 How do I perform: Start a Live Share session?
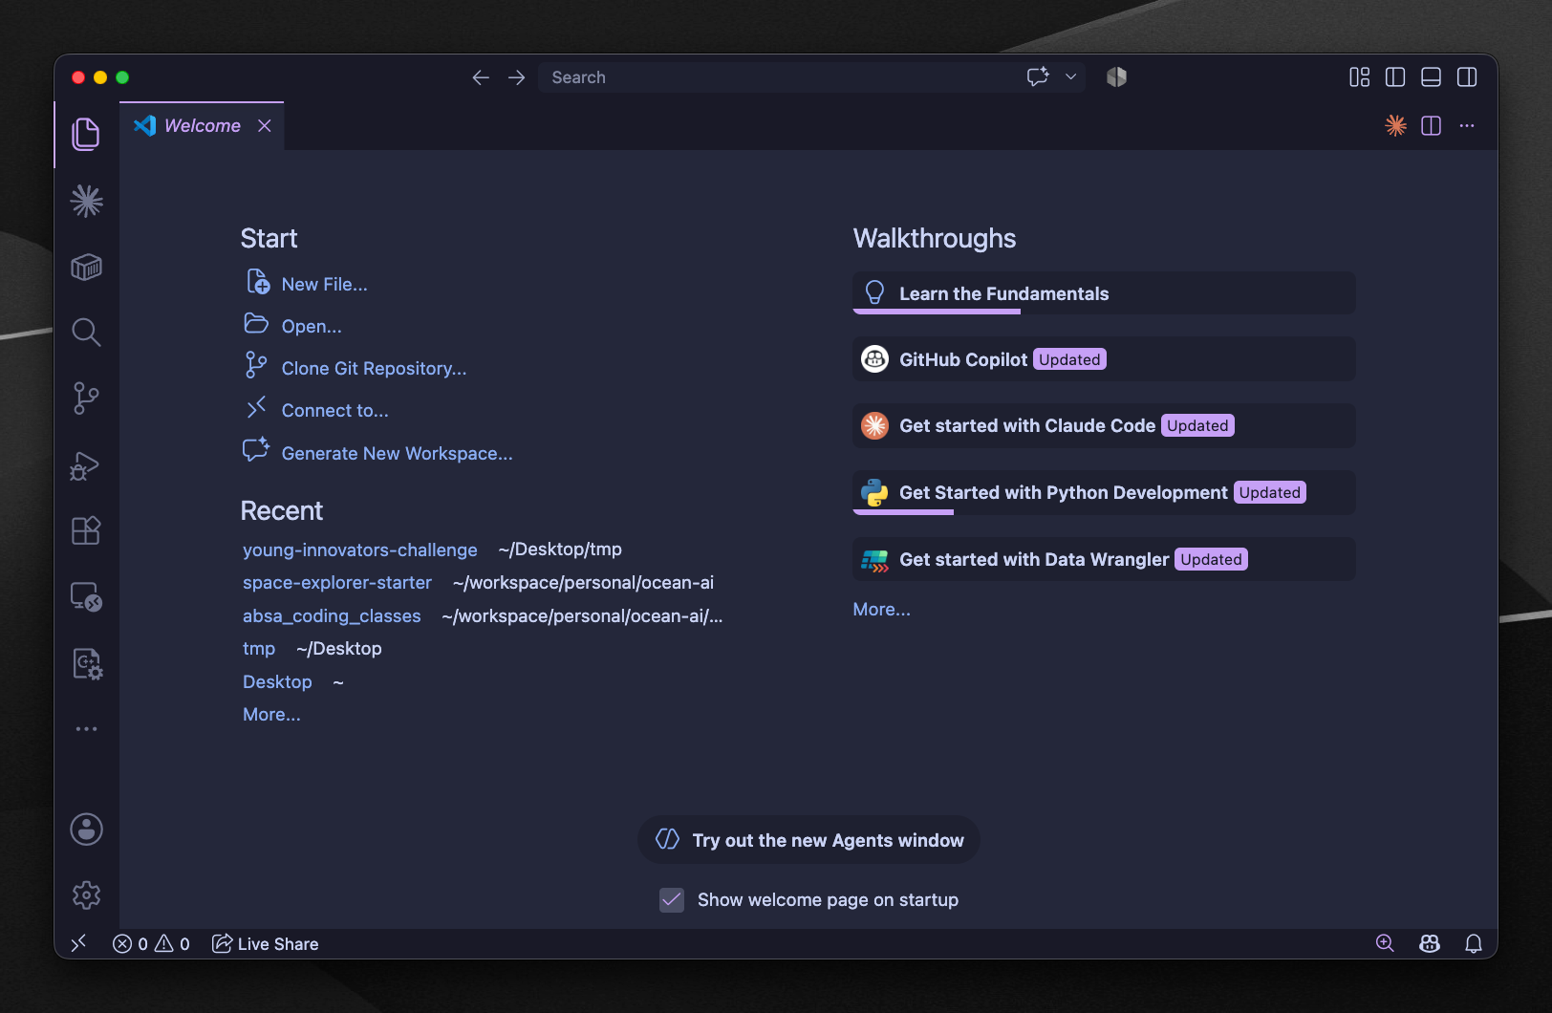(265, 944)
